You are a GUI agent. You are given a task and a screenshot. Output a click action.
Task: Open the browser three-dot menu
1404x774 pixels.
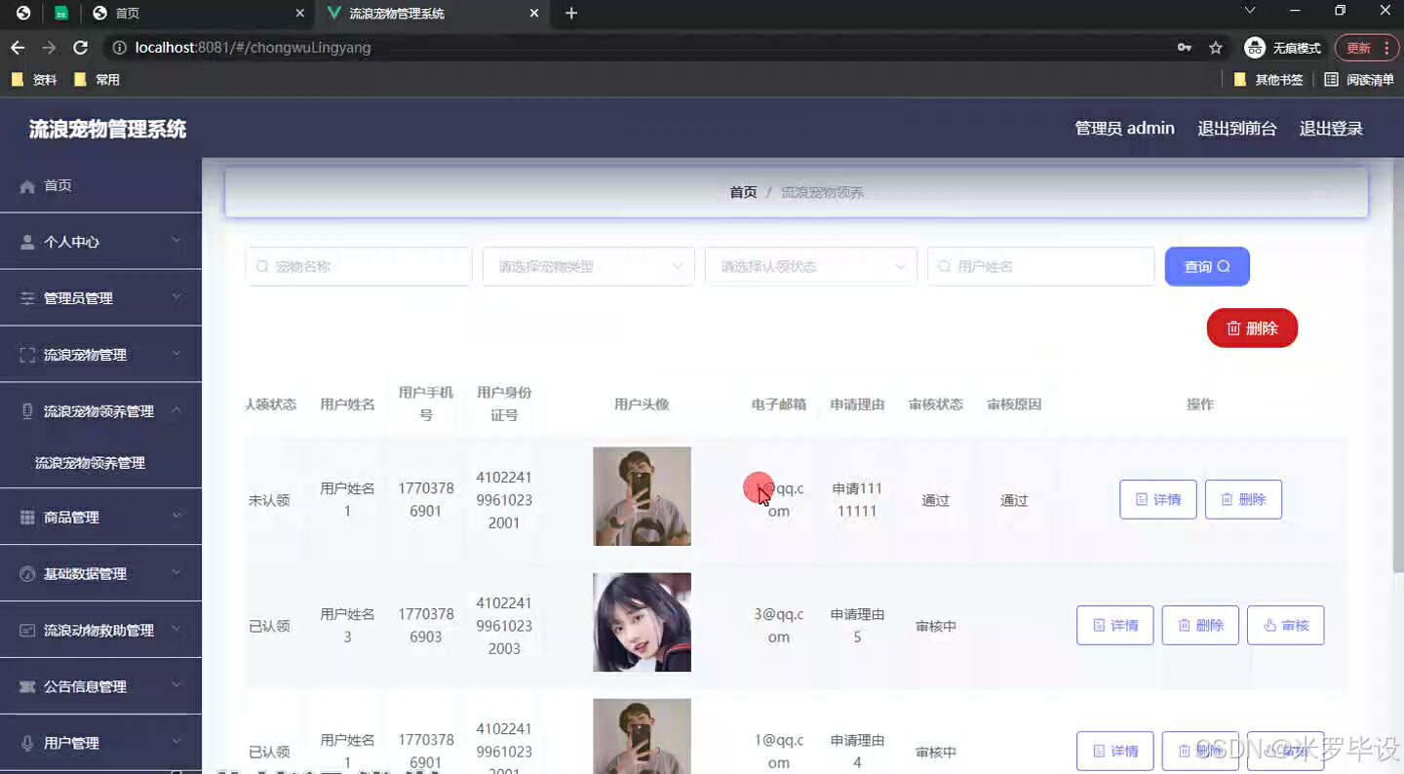1385,48
